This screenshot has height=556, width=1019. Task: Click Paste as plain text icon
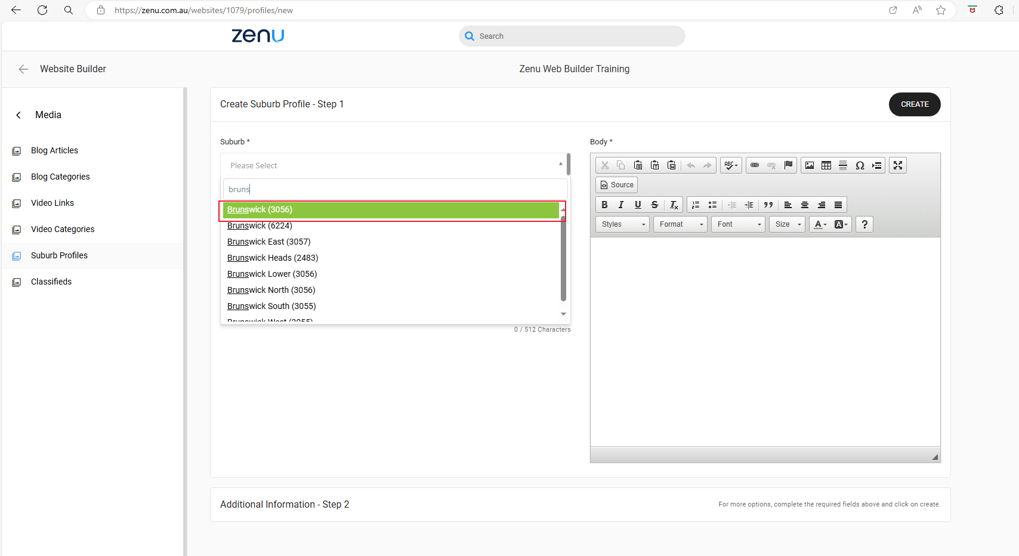(x=654, y=165)
